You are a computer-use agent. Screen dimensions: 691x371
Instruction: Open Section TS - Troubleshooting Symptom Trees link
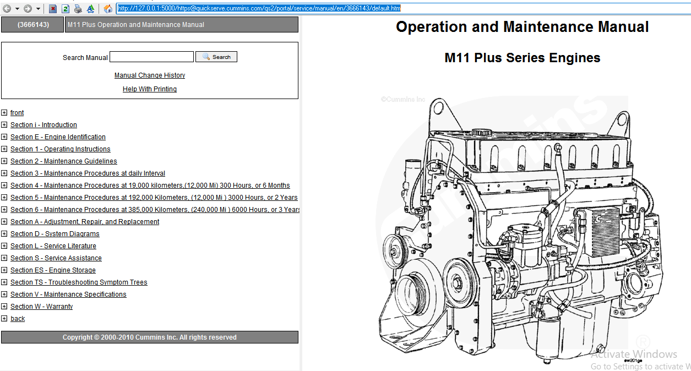[79, 282]
